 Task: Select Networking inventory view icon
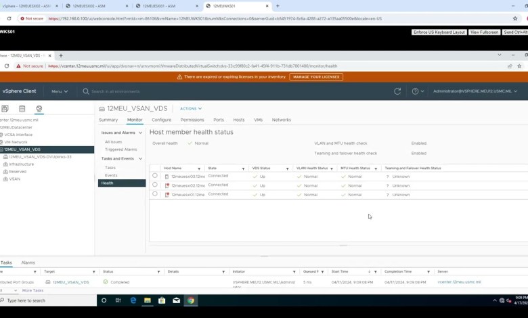39,108
